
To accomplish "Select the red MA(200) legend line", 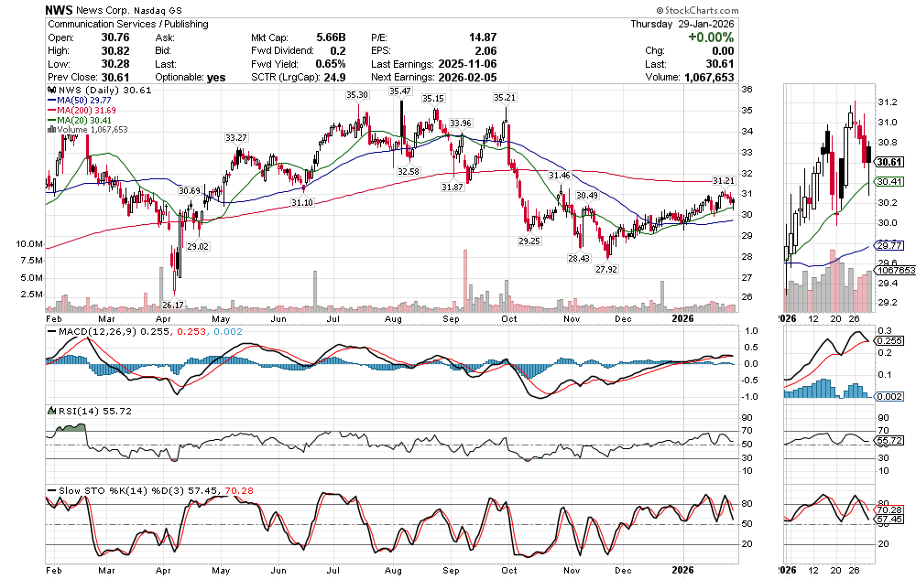I will point(50,111).
